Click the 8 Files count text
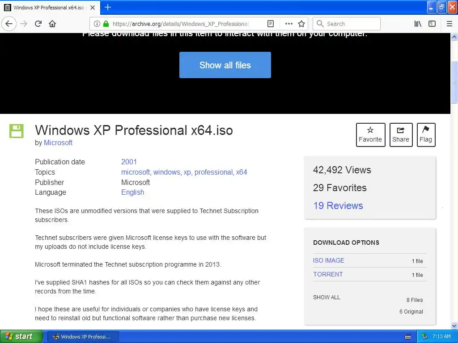This screenshot has height=343, width=458. coord(415,300)
